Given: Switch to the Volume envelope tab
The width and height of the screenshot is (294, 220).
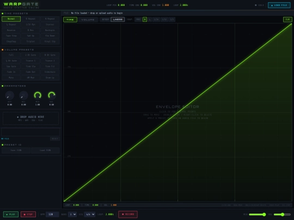Looking at the screenshot, I should click(88, 20).
